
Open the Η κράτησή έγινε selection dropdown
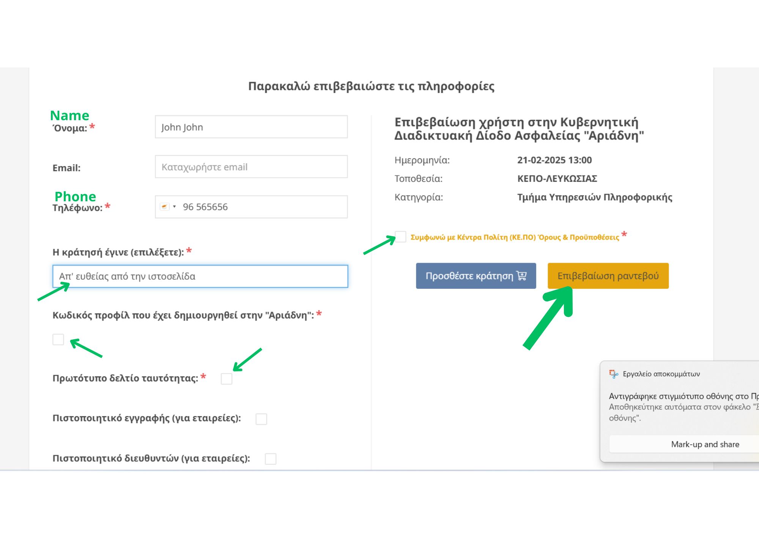point(200,276)
